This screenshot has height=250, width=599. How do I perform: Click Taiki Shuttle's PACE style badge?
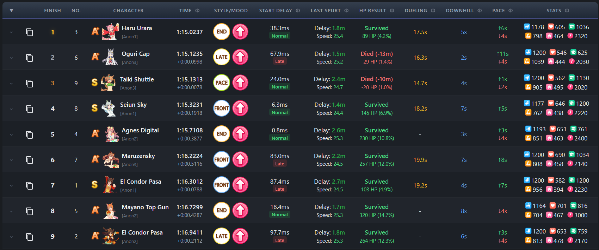tap(222, 83)
